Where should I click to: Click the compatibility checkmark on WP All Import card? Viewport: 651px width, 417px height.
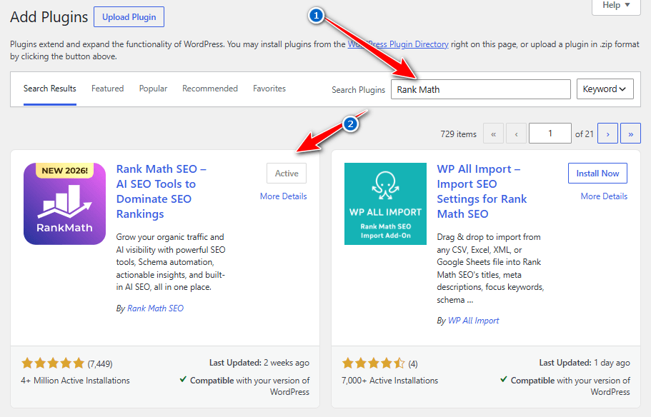click(x=504, y=379)
